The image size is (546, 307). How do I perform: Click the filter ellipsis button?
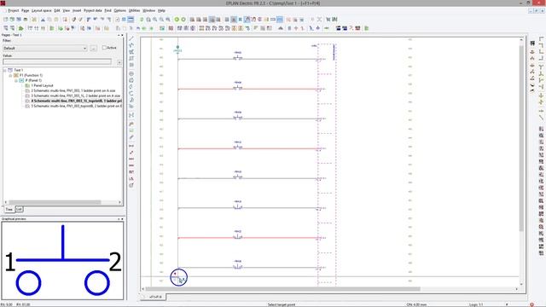tap(93, 48)
